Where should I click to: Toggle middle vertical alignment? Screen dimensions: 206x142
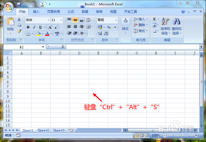75,20
